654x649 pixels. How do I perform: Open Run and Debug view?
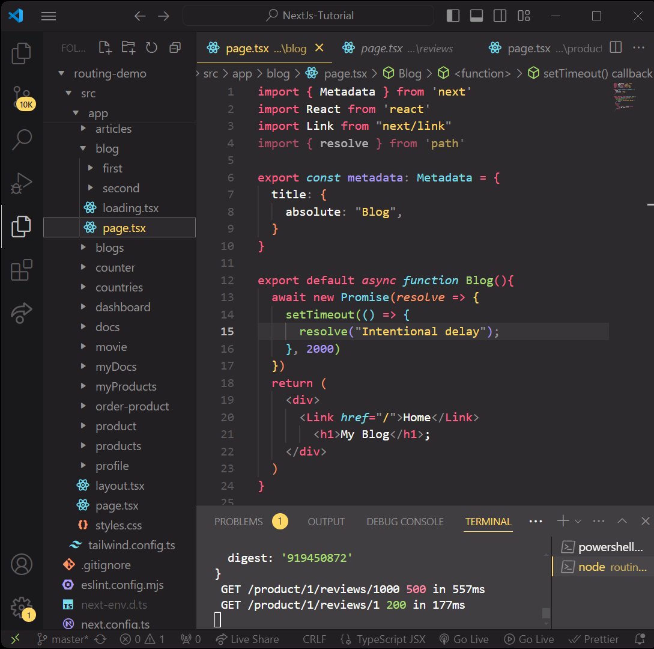pyautogui.click(x=22, y=183)
